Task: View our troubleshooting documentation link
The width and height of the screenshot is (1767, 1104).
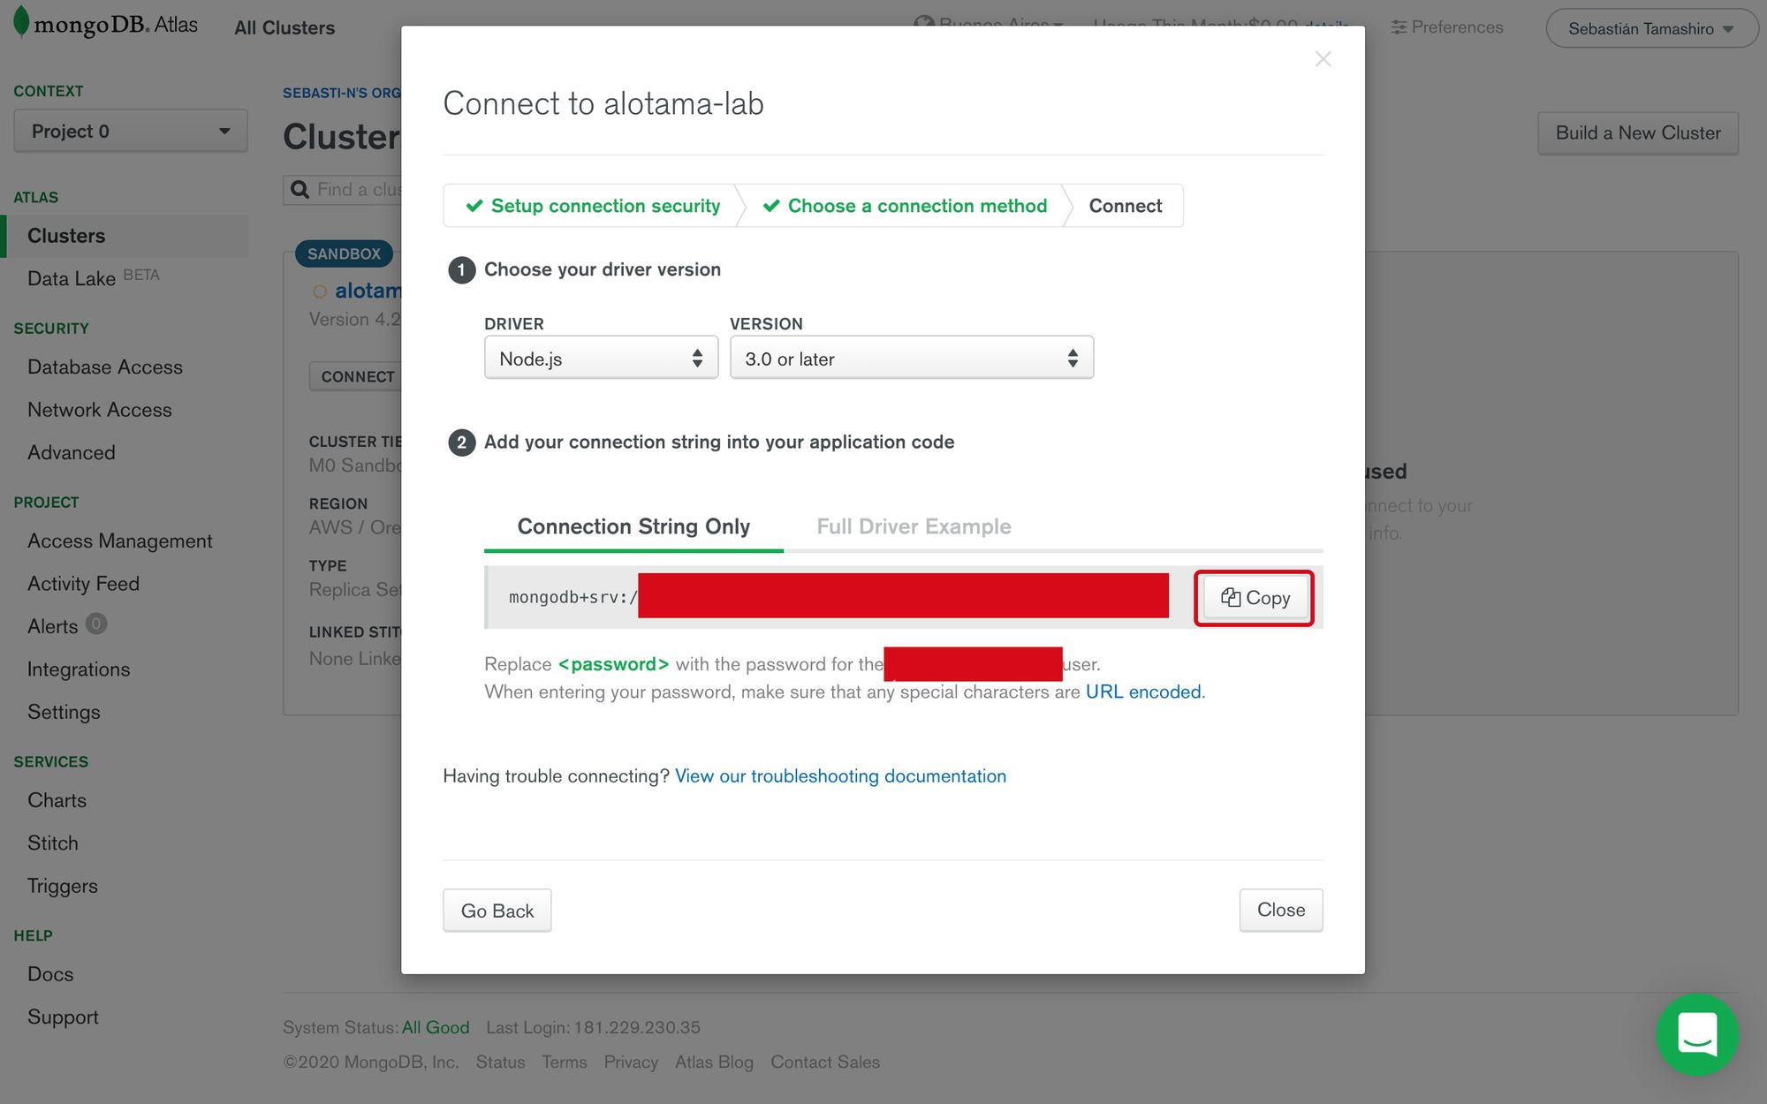Action: [840, 775]
